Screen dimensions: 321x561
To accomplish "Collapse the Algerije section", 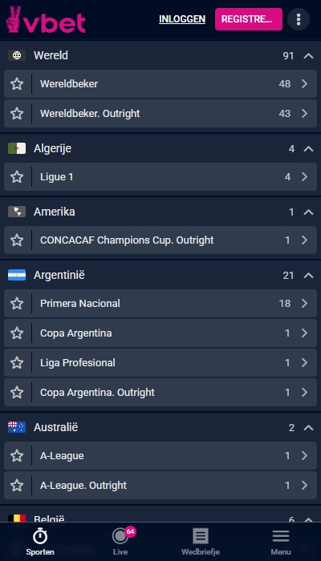I will 308,149.
